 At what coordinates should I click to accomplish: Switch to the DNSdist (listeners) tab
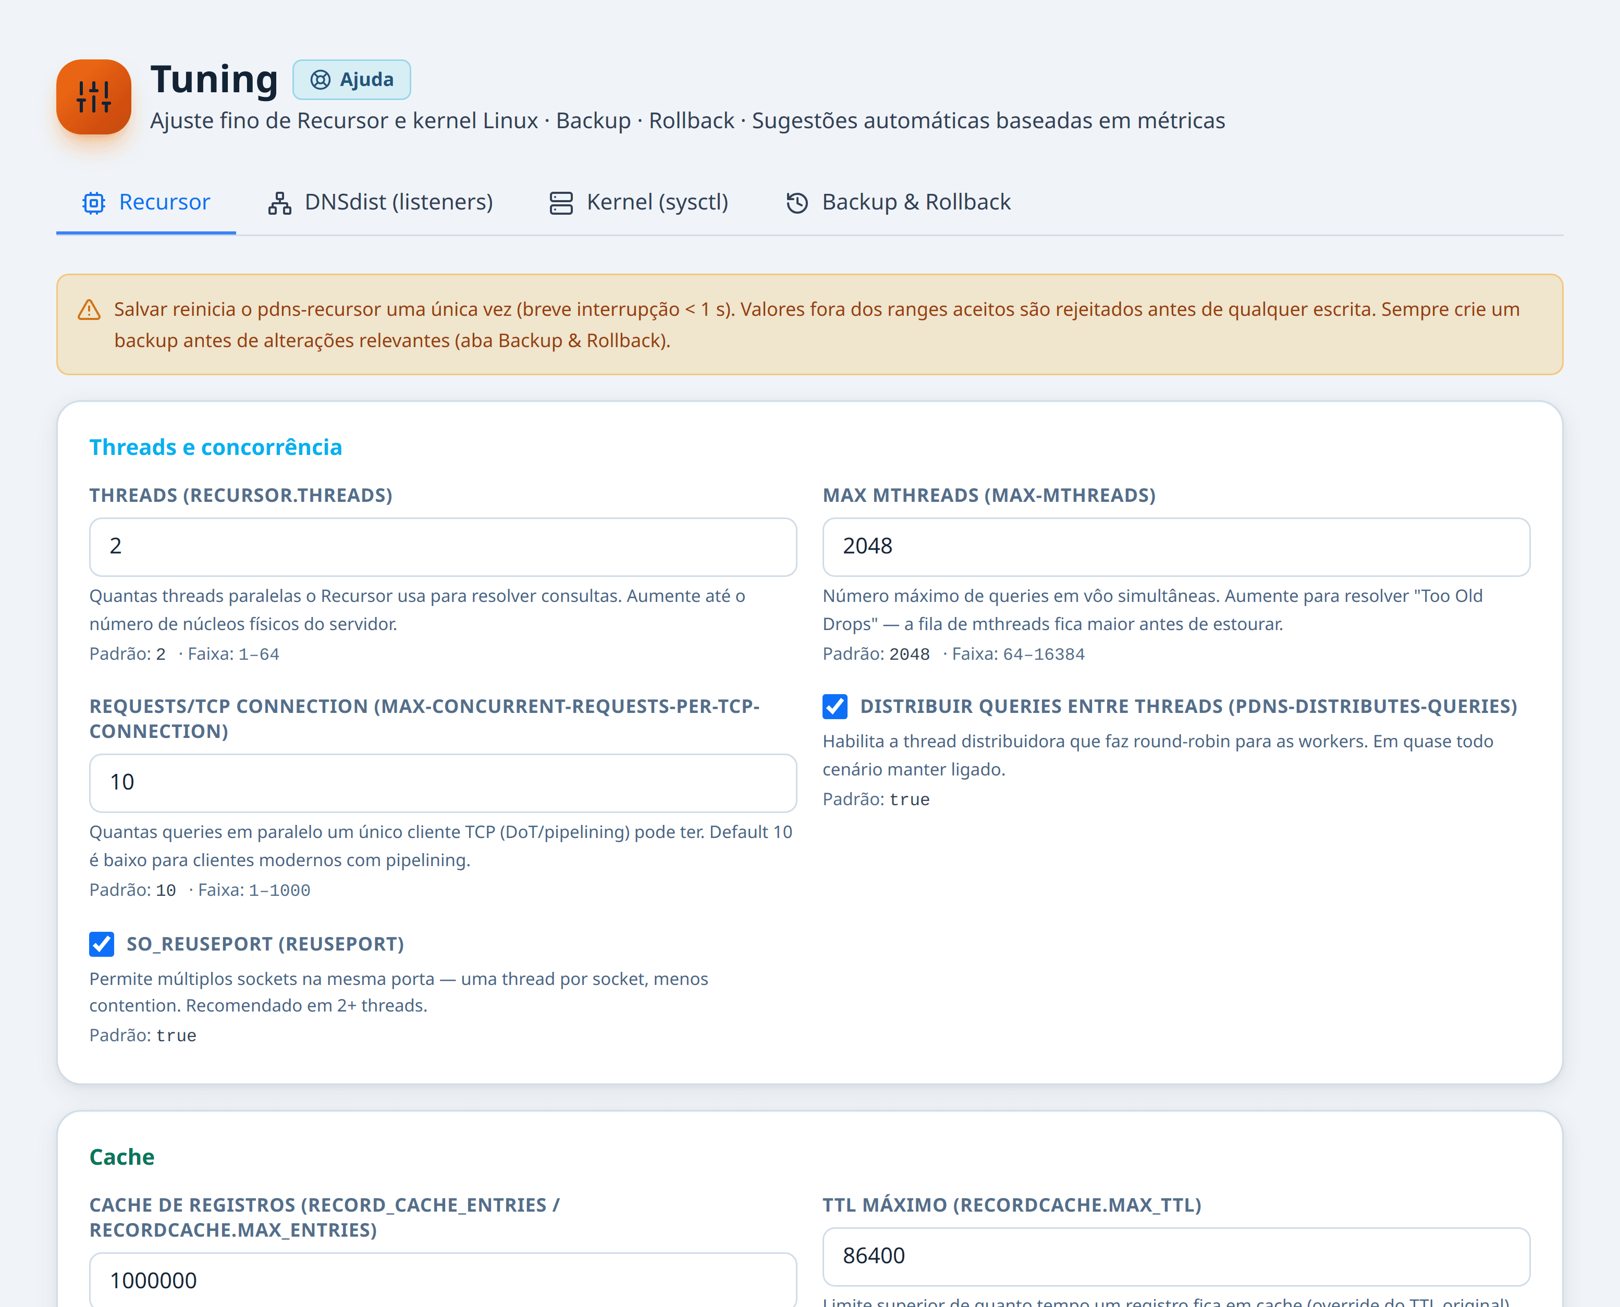pos(381,203)
